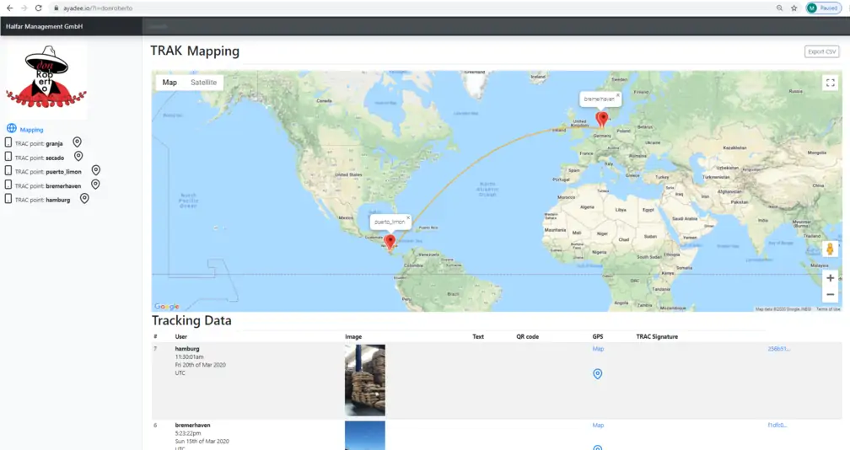Image resolution: width=850 pixels, height=450 pixels.
Task: Click the Google logo on map
Action: (x=166, y=307)
